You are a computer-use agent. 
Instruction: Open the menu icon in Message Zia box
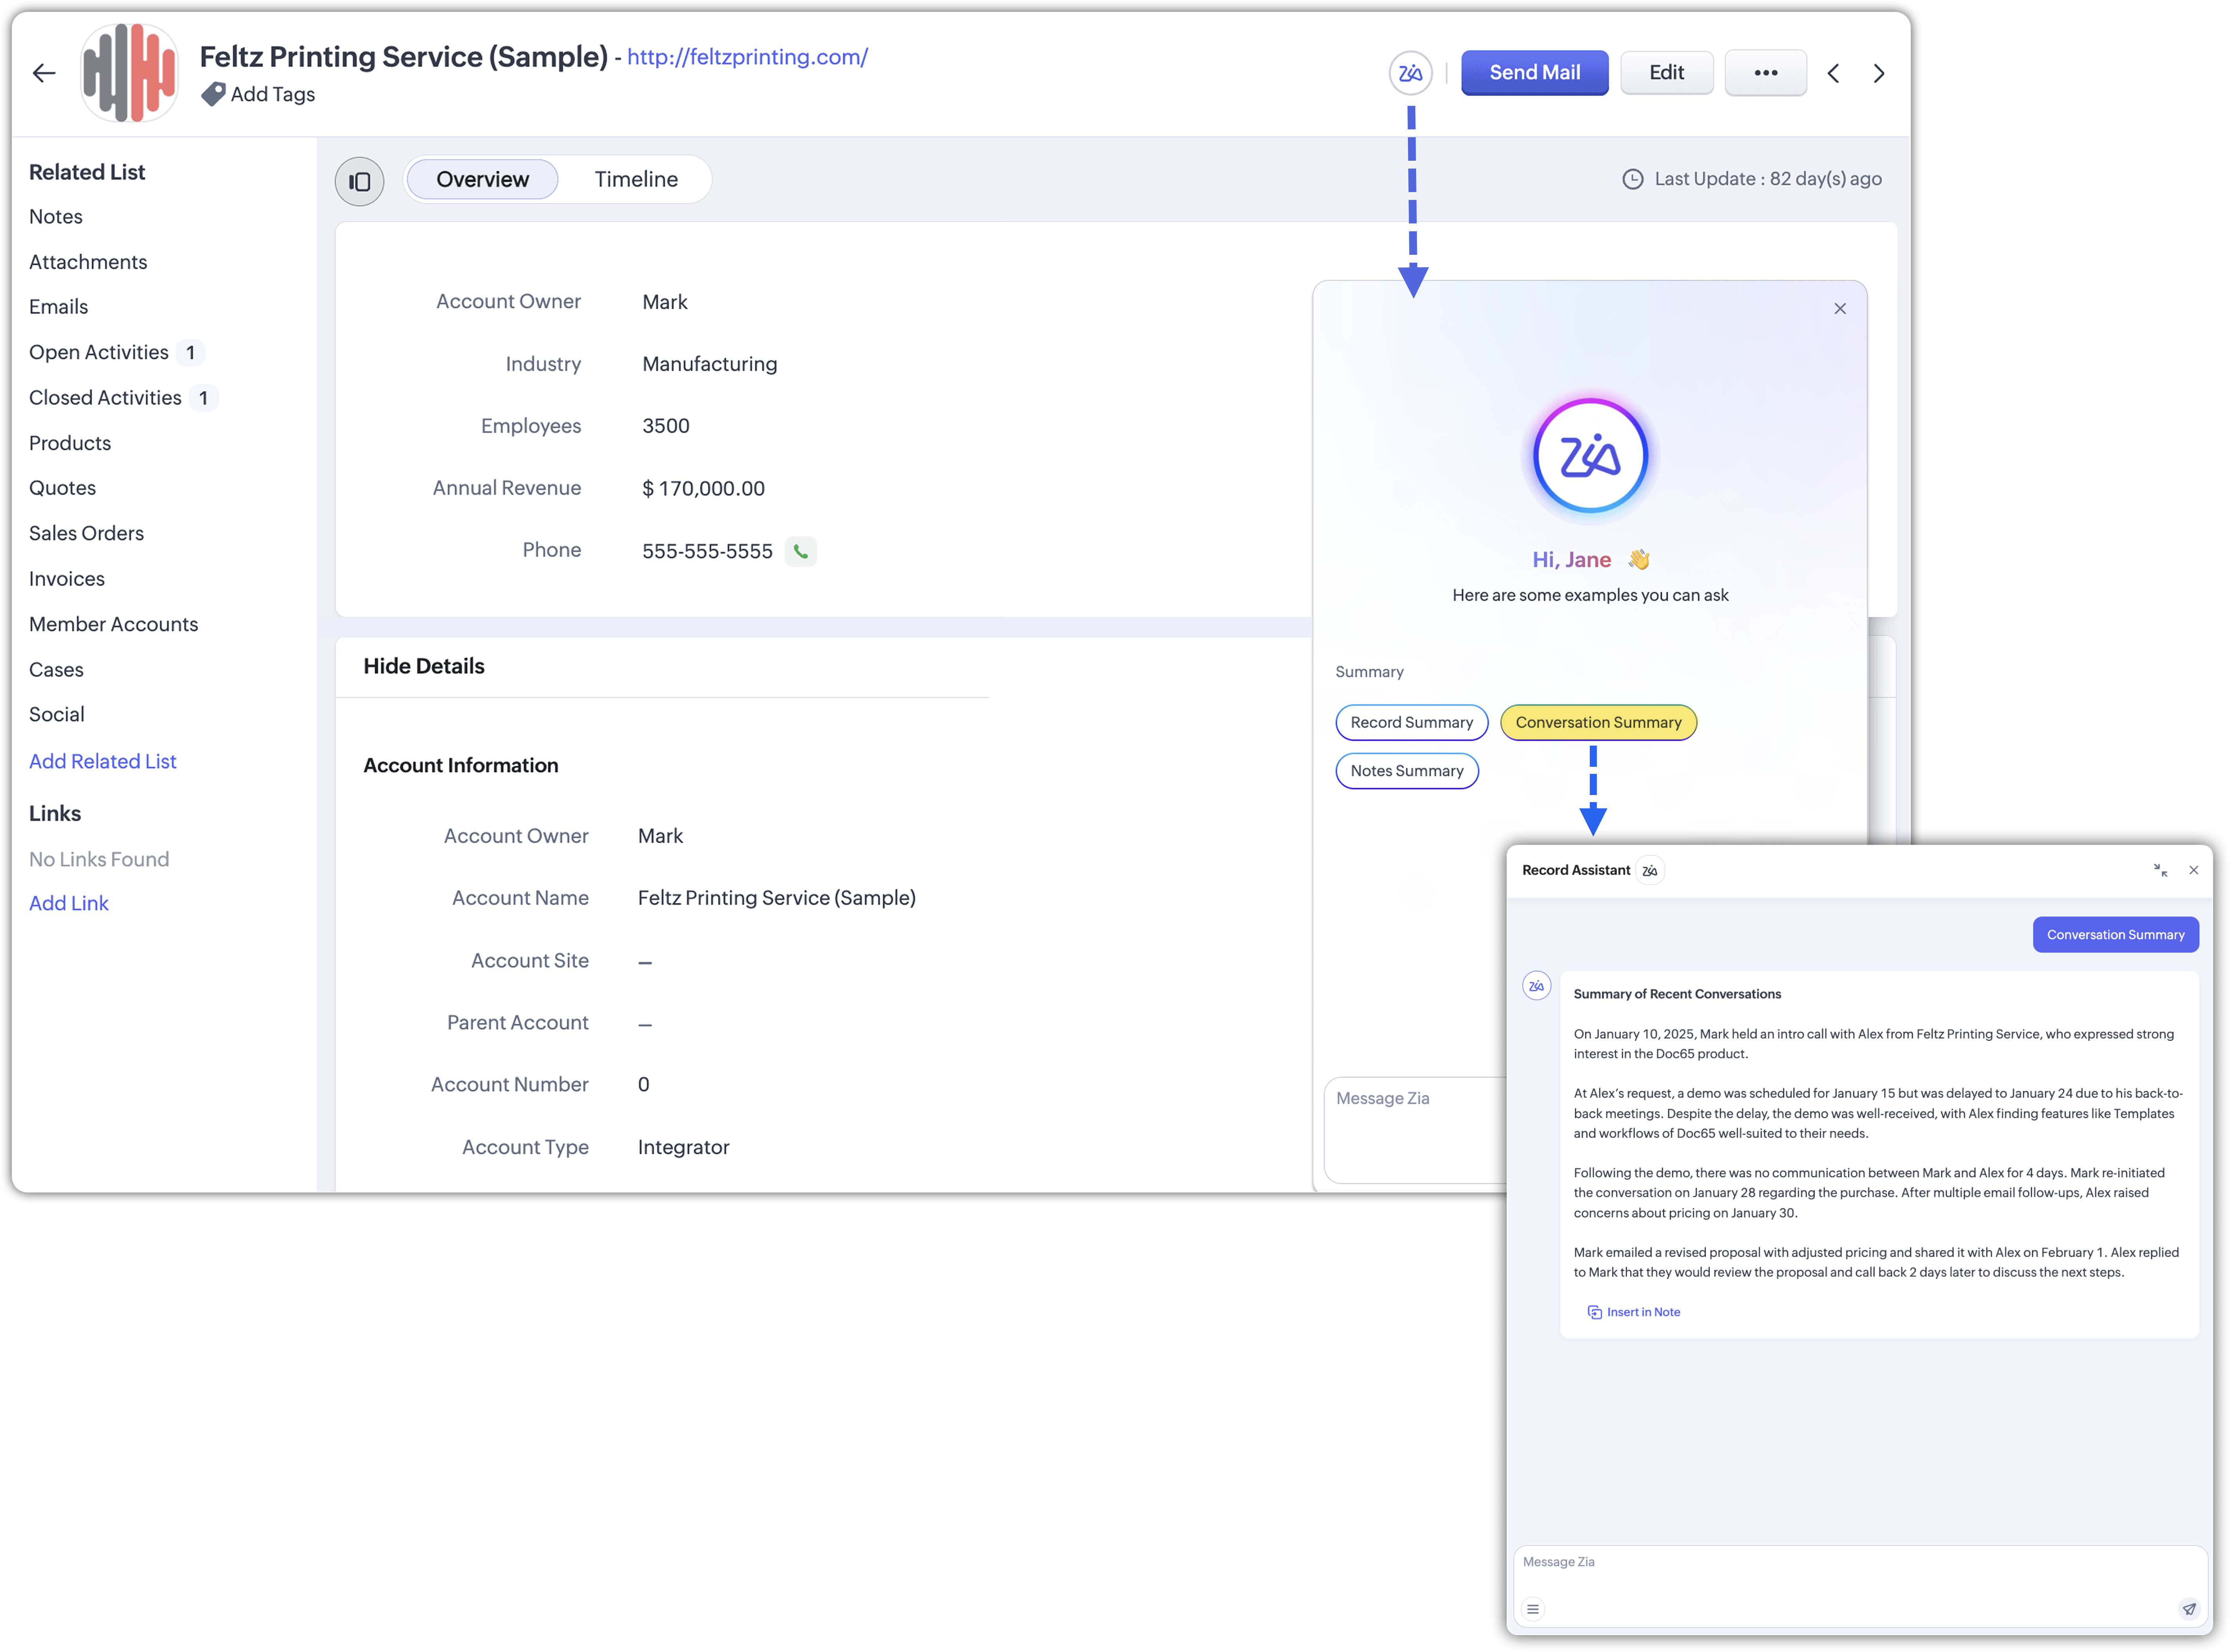[x=1533, y=1609]
